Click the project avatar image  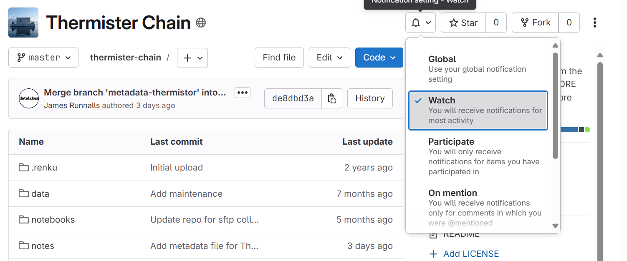click(23, 23)
